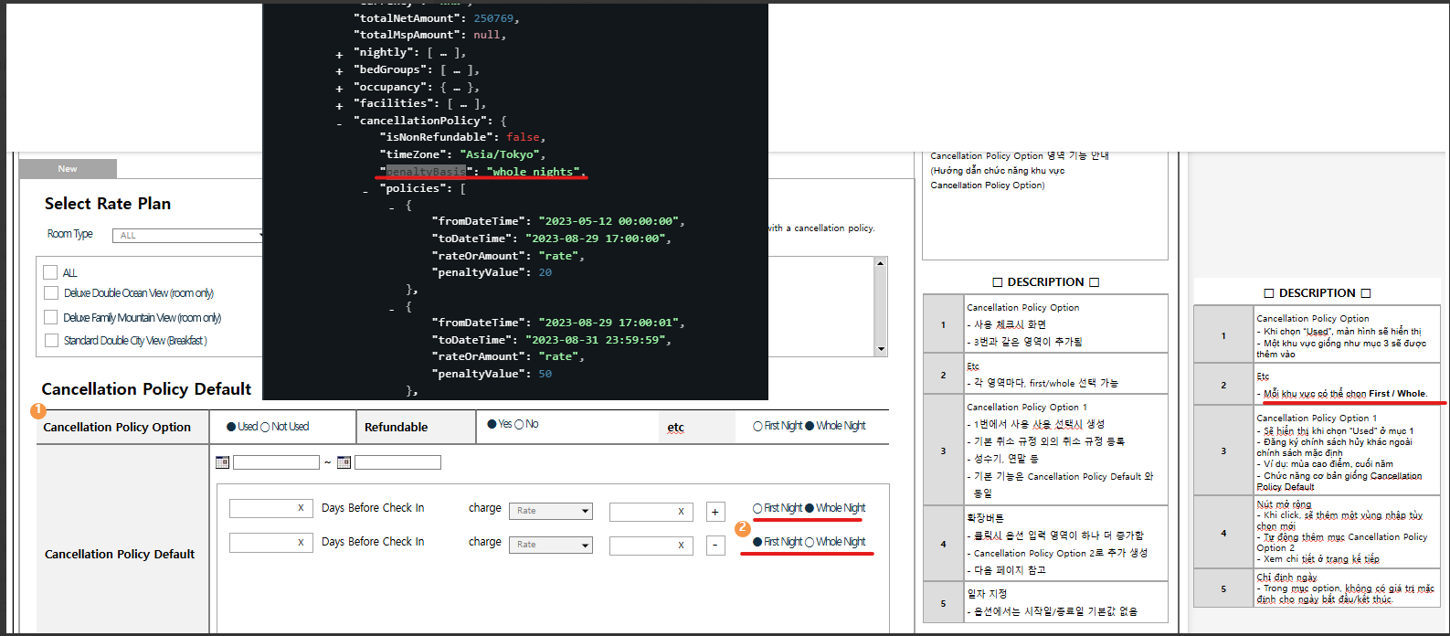Screen dimensions: 1450x636
Task: Select the "Not Used" radio option
Action: point(266,427)
